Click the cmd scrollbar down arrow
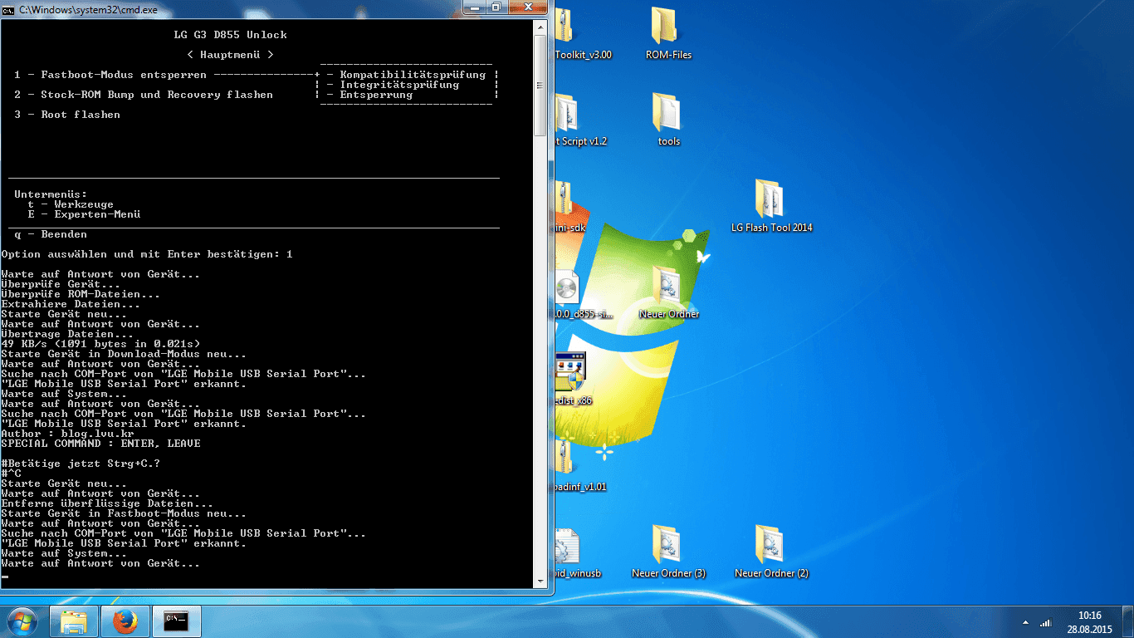The height and width of the screenshot is (638, 1134). (540, 581)
